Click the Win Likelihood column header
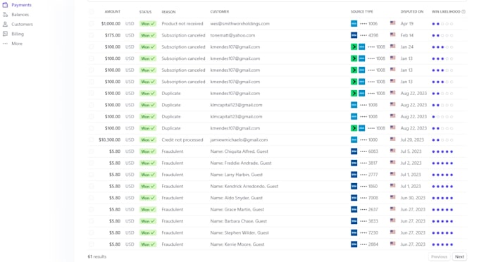479x262 pixels. (446, 11)
